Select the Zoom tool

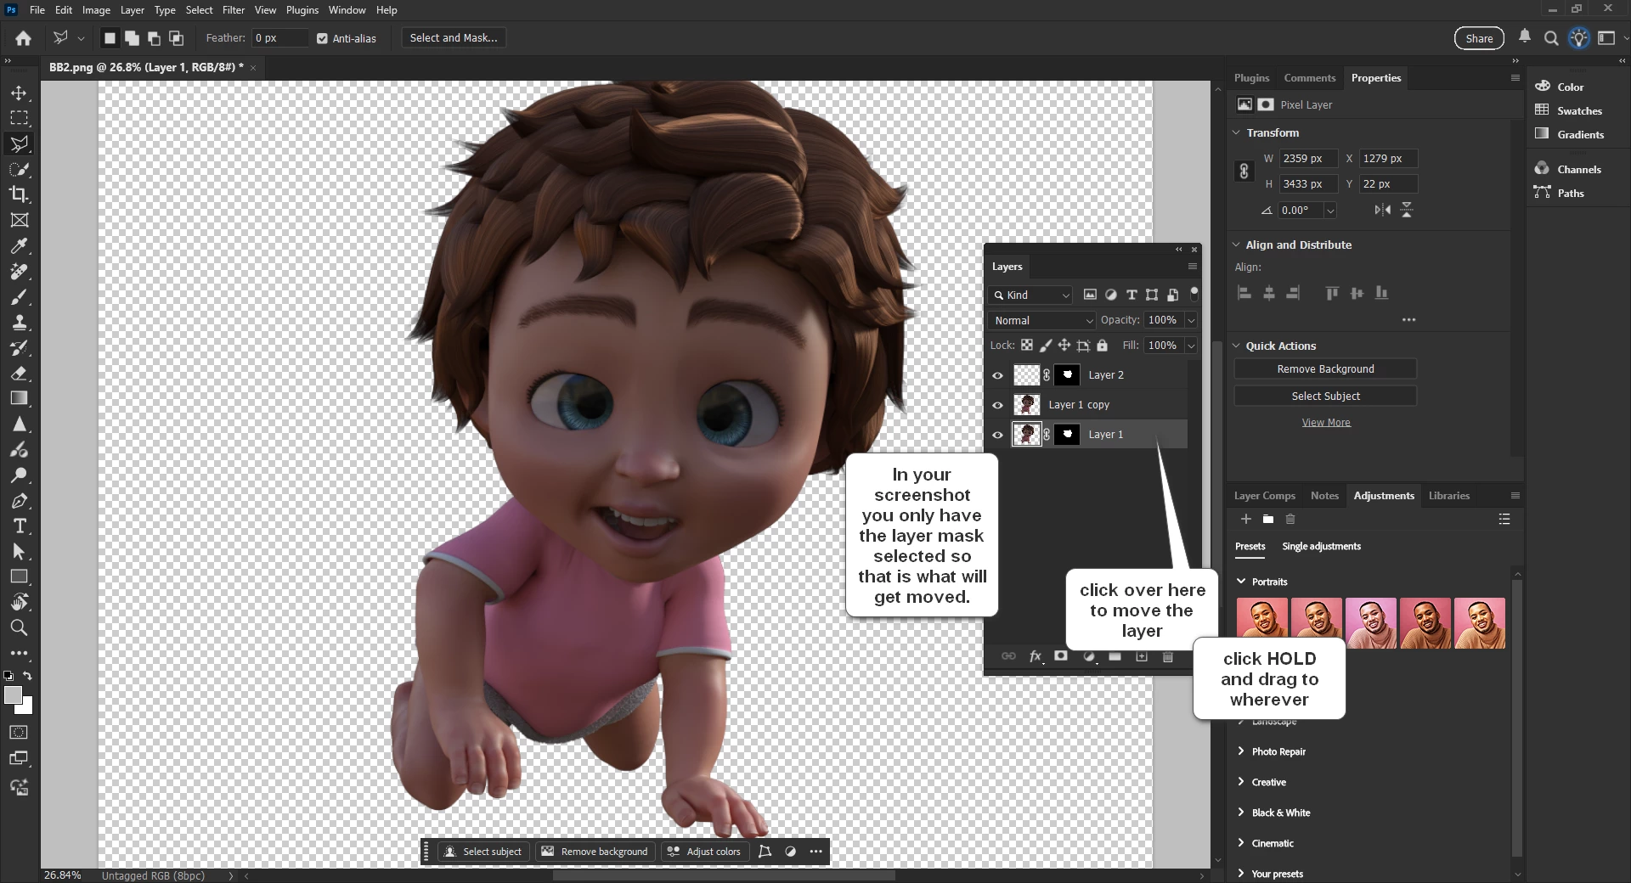(19, 627)
